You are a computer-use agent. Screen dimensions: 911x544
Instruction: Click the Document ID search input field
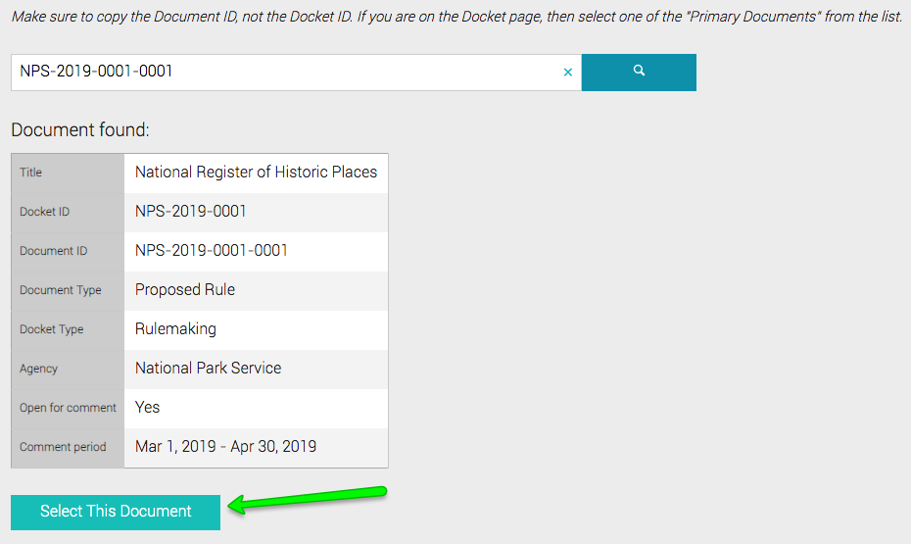point(284,73)
